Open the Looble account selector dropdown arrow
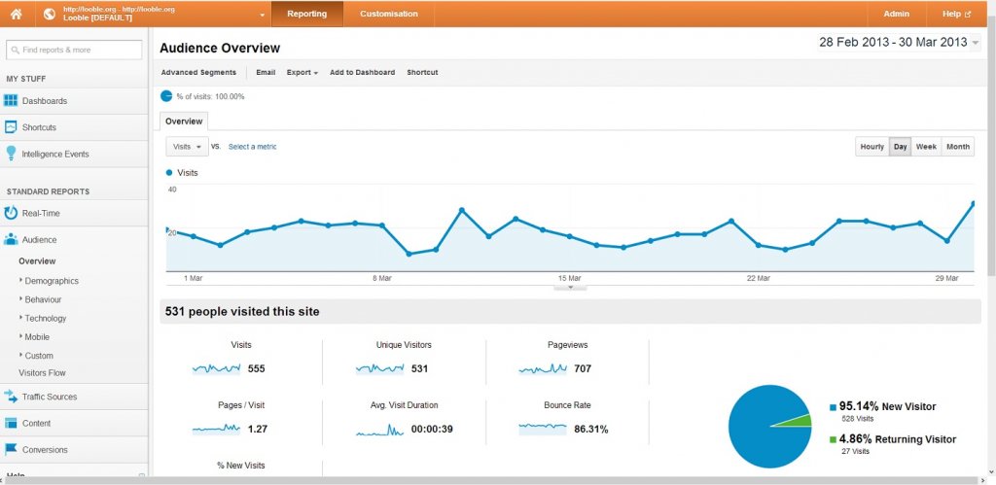Viewport: 996px width, 485px height. (262, 15)
